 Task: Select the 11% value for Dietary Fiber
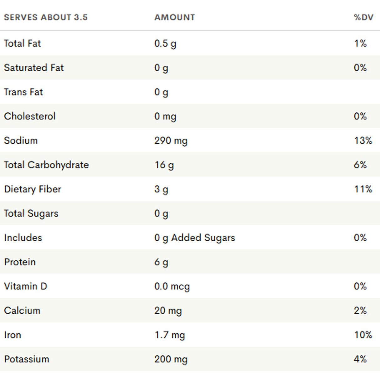coord(363,189)
